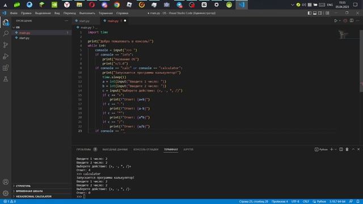Toggle the bottom panel layout icon
This screenshot has height=204, width=363.
click(315, 13)
